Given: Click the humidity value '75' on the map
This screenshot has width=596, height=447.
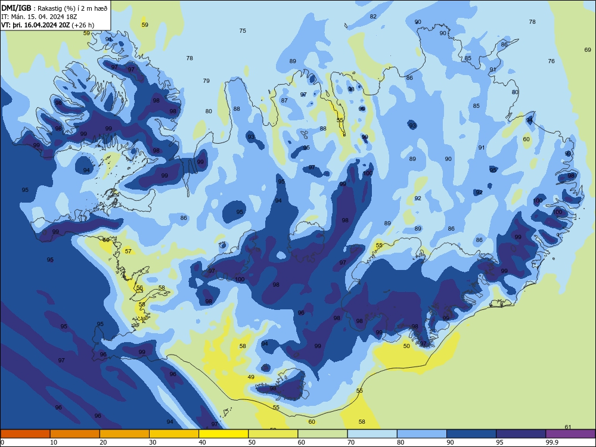Looking at the screenshot, I should 243,31.
